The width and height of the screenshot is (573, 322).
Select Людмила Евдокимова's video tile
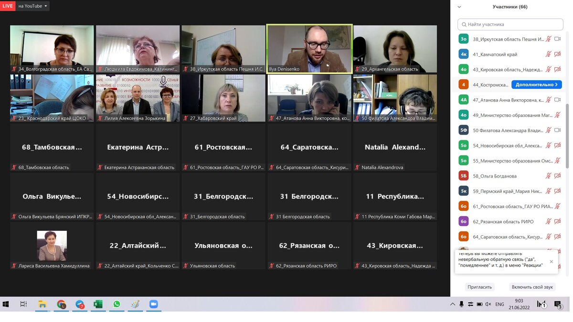138,49
